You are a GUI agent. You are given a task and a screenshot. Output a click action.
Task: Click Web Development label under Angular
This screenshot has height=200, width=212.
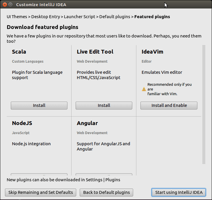(92, 133)
